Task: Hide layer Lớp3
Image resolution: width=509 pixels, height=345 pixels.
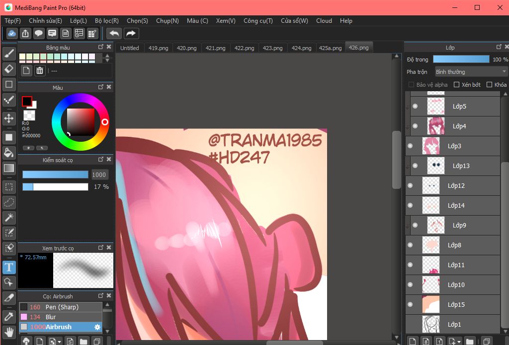Action: (x=410, y=146)
